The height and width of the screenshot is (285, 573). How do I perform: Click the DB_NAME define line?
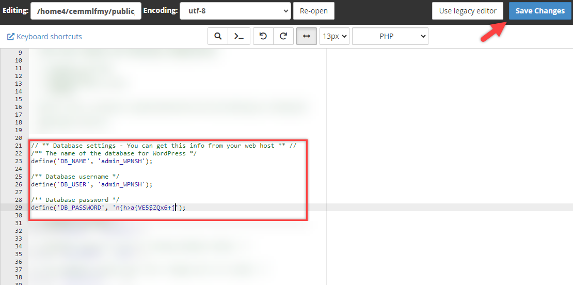(91, 161)
